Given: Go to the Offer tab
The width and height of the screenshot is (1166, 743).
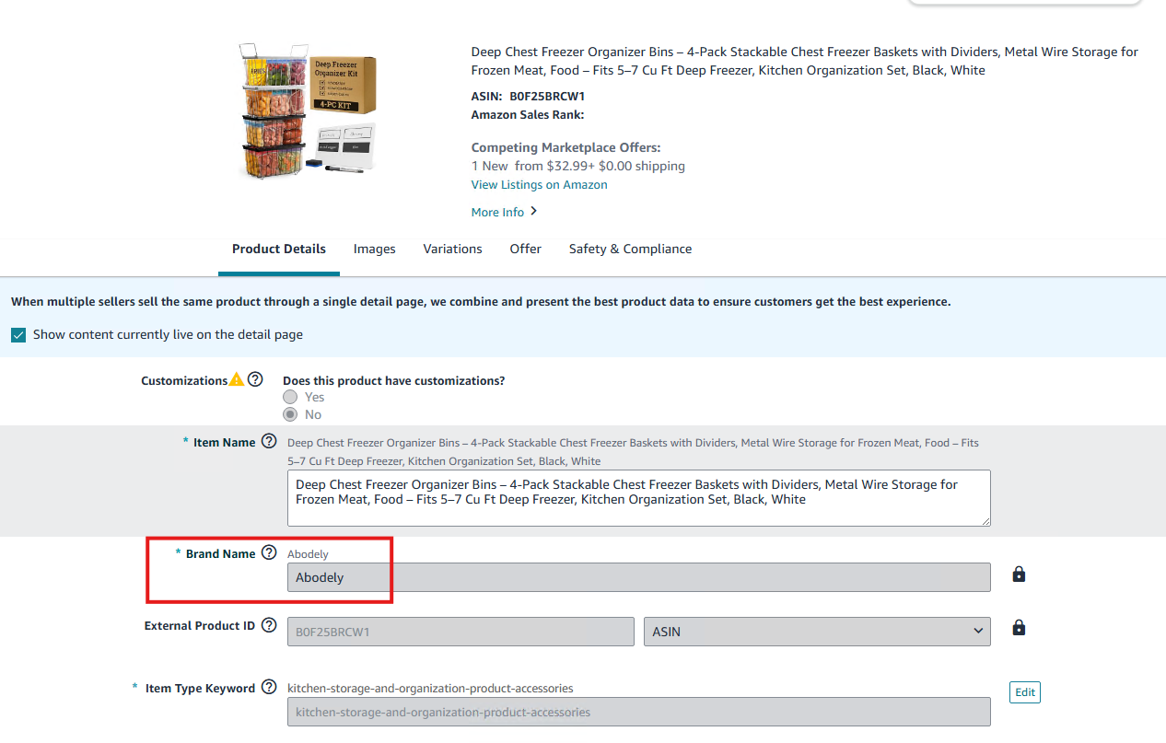Looking at the screenshot, I should [525, 249].
